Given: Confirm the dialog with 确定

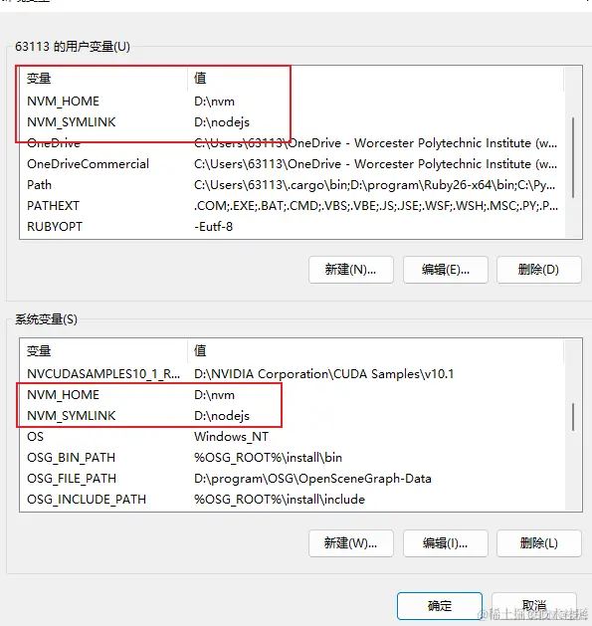Looking at the screenshot, I should (440, 606).
